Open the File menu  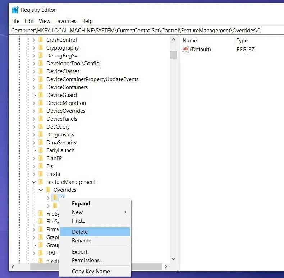point(15,21)
